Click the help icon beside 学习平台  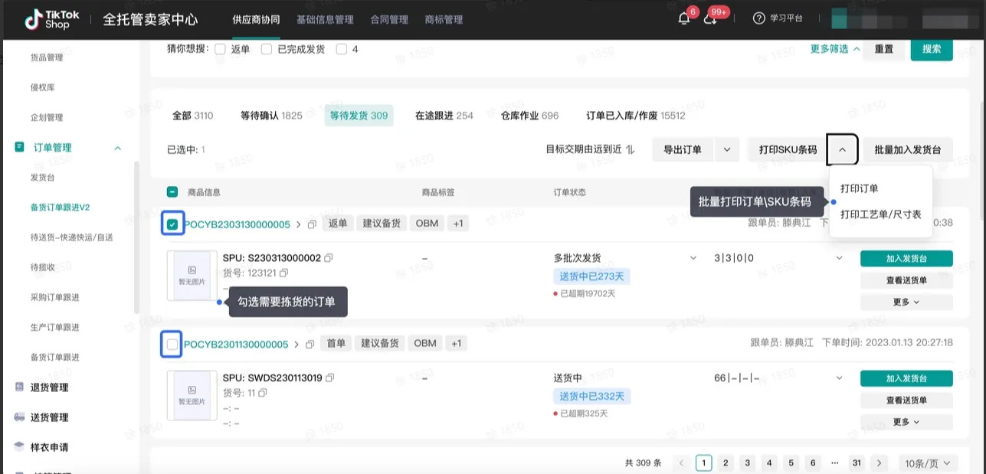point(758,18)
